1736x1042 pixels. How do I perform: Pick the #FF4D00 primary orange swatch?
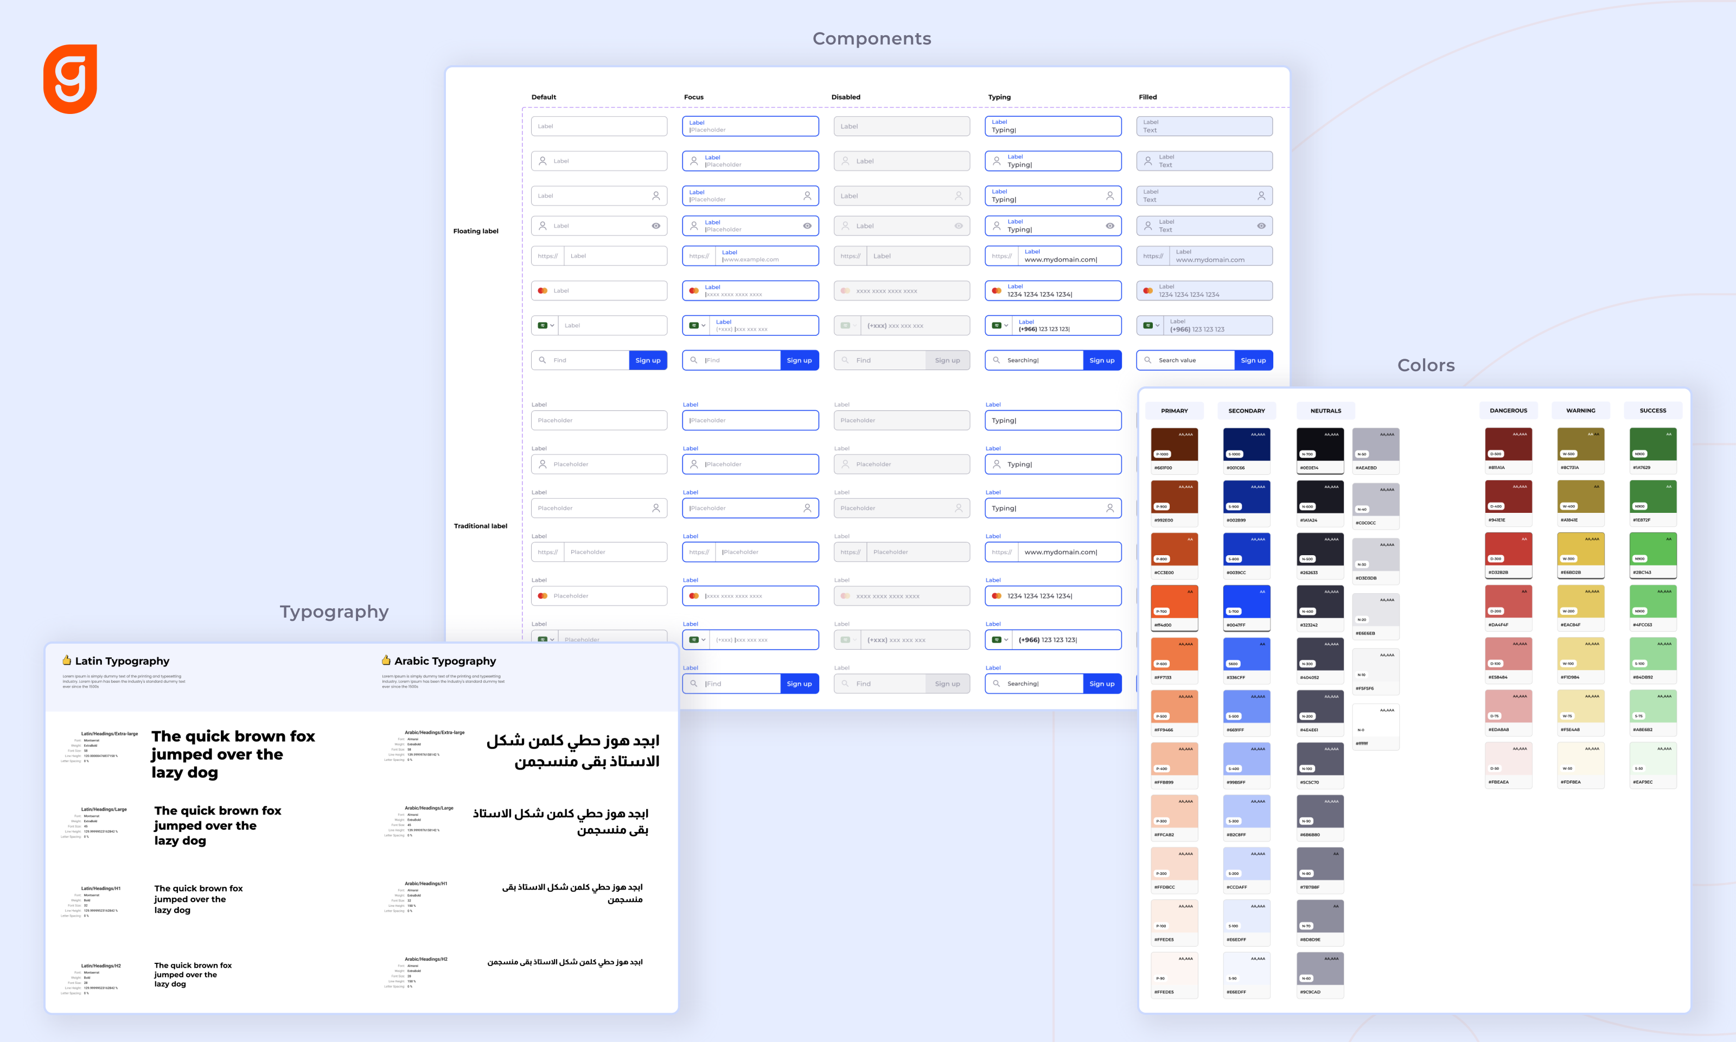(1174, 602)
